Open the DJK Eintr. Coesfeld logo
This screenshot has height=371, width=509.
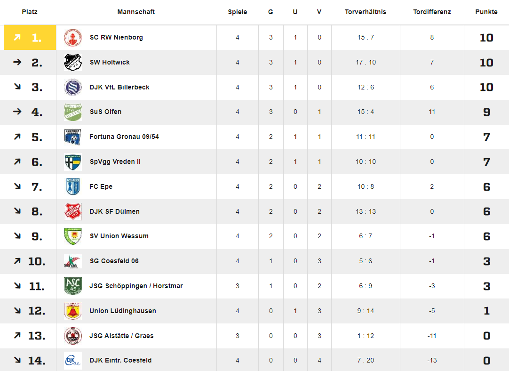coord(73,361)
